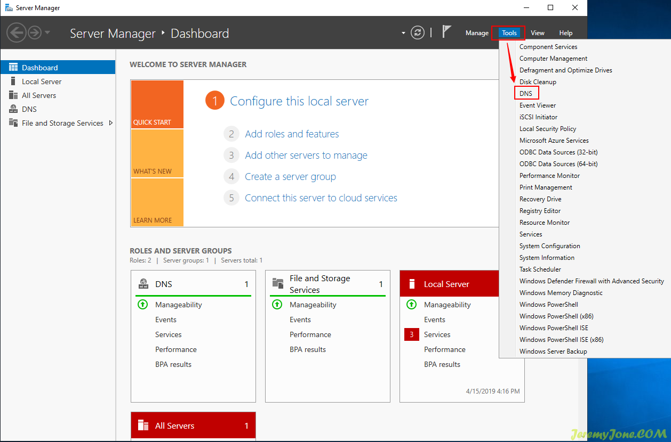Click the green Manageability icon in DNS tile
The height and width of the screenshot is (442, 671).
point(142,305)
